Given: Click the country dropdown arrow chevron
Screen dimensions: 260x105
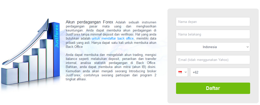Looking at the screenshot, I should (x=248, y=47).
